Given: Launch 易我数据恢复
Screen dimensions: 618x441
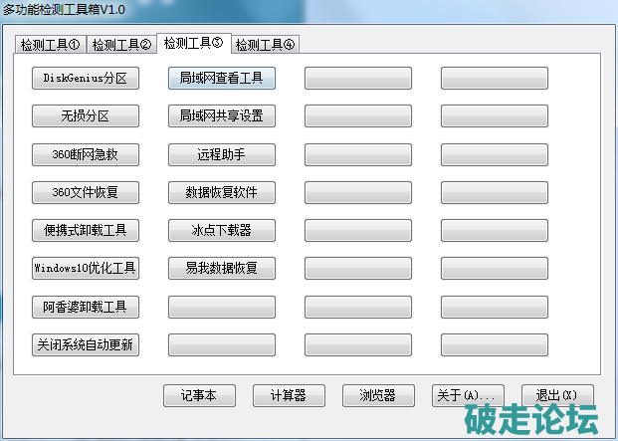Looking at the screenshot, I should (x=221, y=268).
